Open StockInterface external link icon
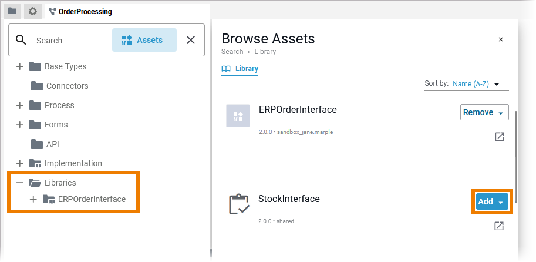Screen dimensions: 536x262 tap(499, 226)
